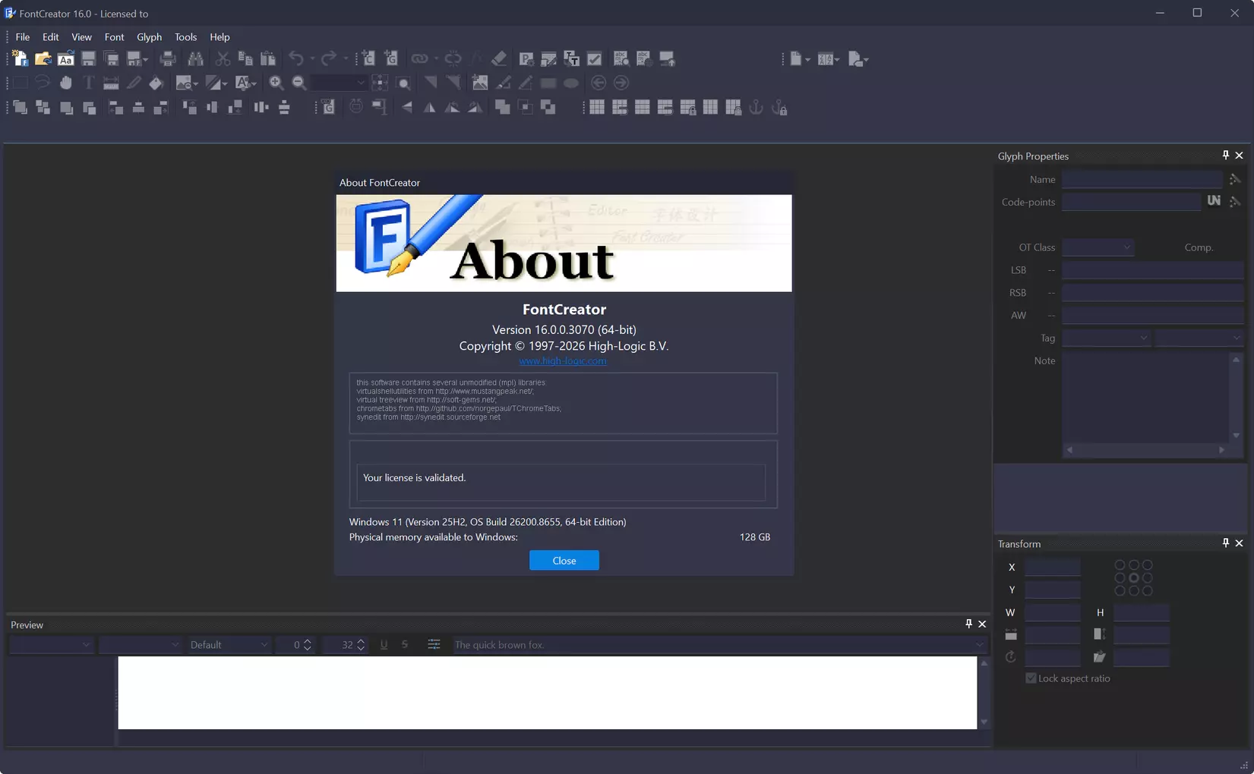Click the eraser icon in top toolbar
Viewport: 1254px width, 774px height.
point(499,58)
